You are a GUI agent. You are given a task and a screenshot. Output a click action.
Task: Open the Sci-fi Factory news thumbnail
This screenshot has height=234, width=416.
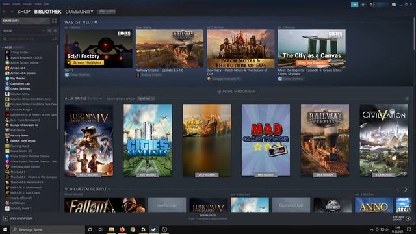tap(98, 48)
